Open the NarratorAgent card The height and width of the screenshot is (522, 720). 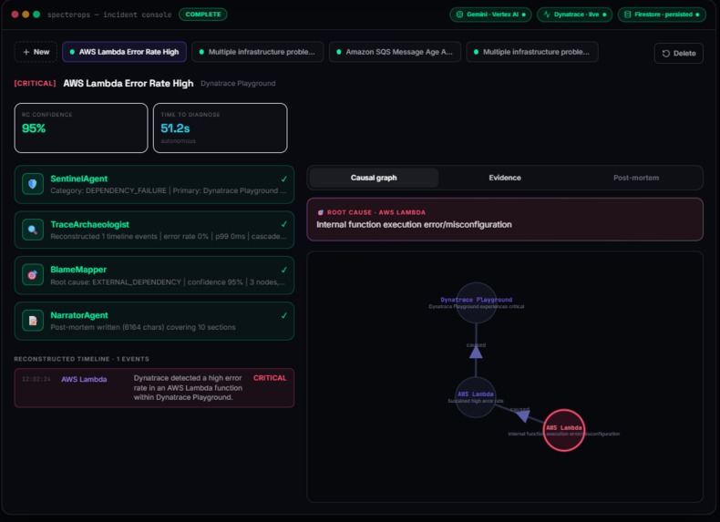point(154,321)
